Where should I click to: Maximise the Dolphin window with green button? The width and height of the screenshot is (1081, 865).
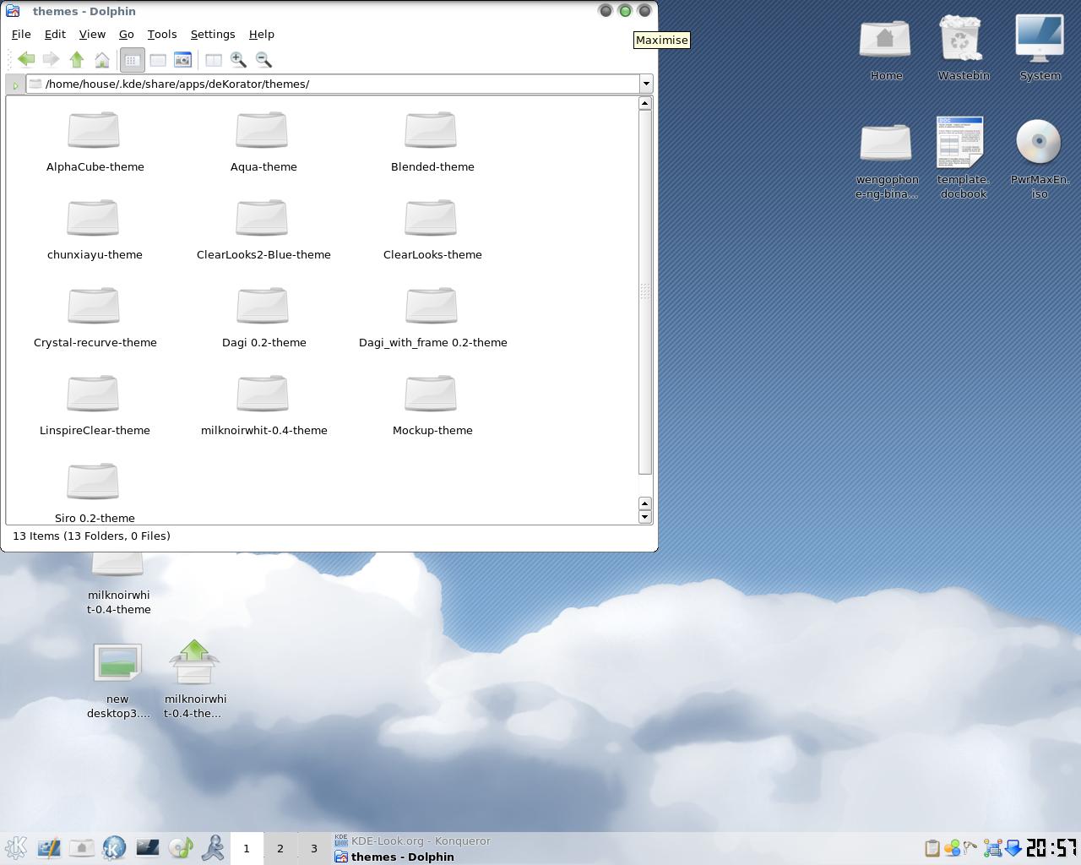point(625,11)
